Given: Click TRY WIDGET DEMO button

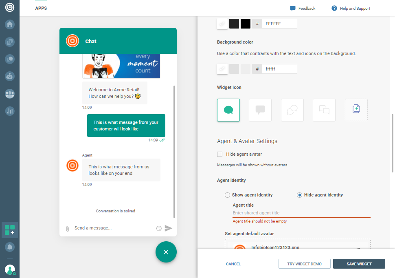Looking at the screenshot, I should [x=304, y=264].
